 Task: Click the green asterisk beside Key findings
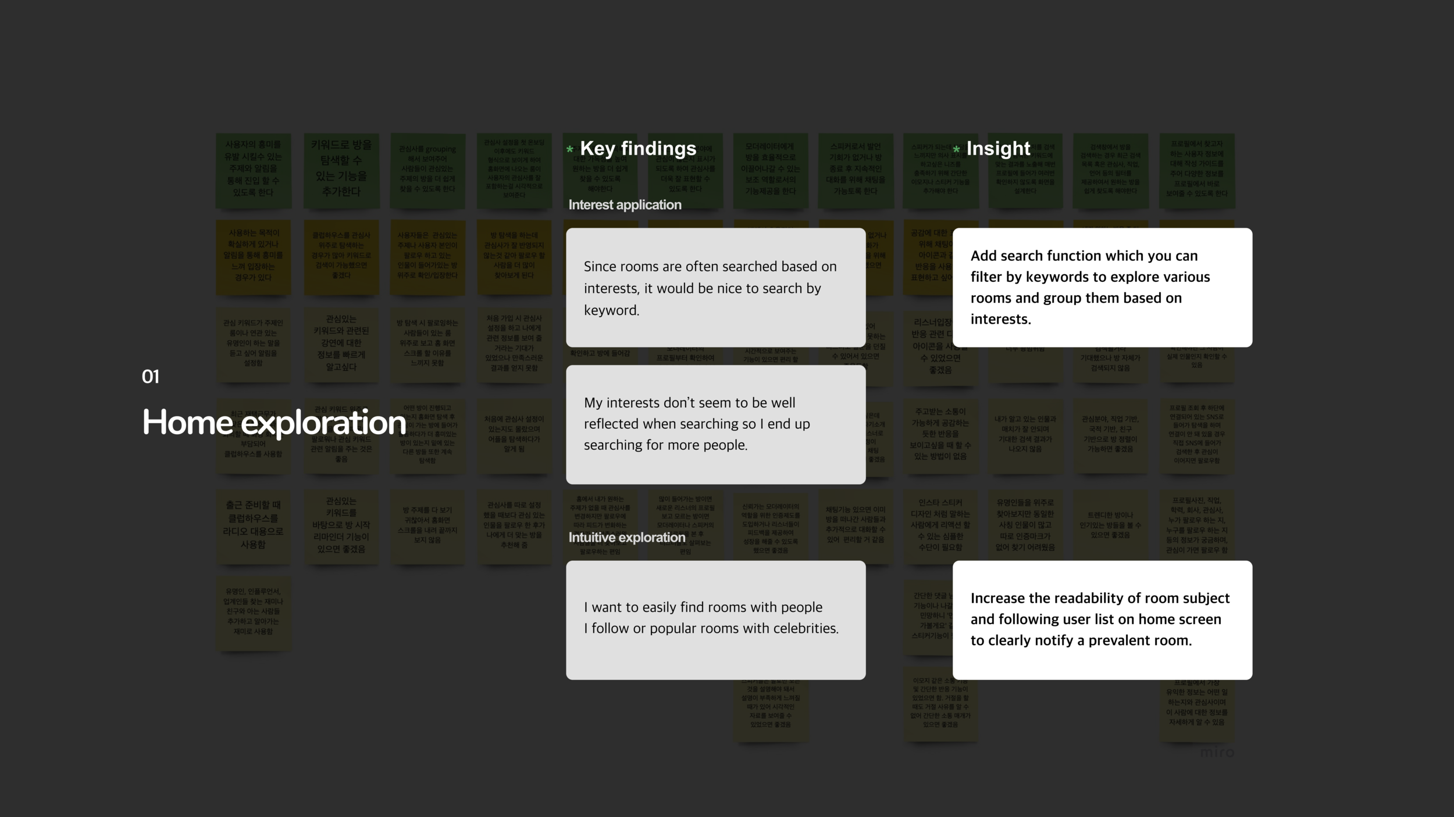570,150
